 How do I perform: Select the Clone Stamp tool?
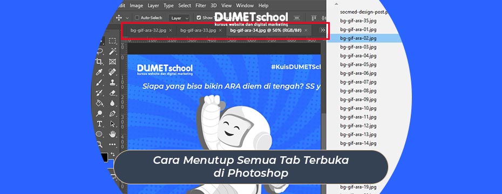[112, 82]
